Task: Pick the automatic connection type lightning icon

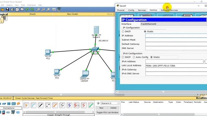Action: pyautogui.click(x=26, y=105)
